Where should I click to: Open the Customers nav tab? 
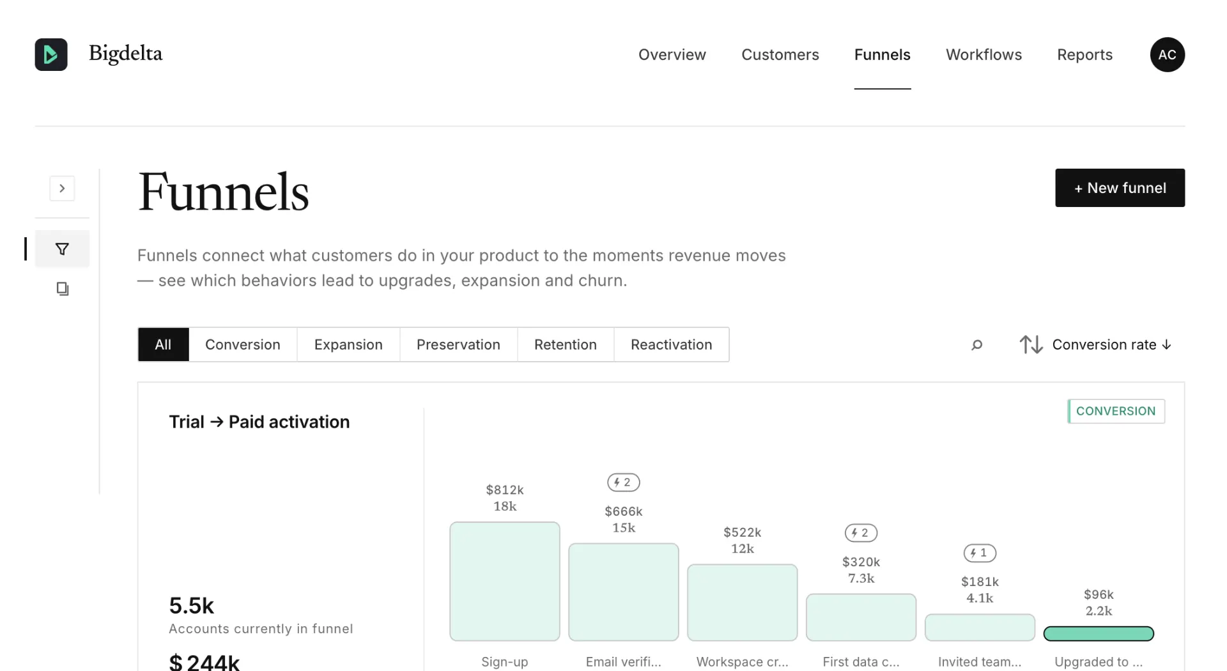pyautogui.click(x=780, y=55)
